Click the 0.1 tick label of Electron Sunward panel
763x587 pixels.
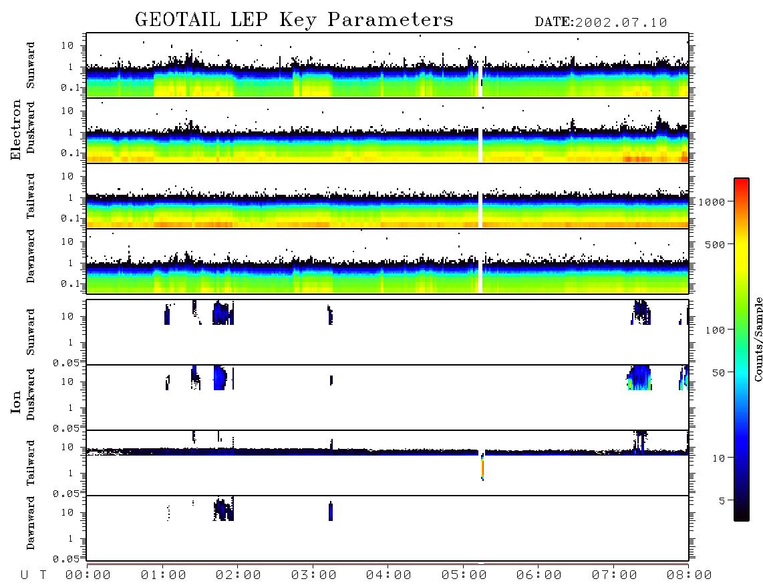(70, 87)
